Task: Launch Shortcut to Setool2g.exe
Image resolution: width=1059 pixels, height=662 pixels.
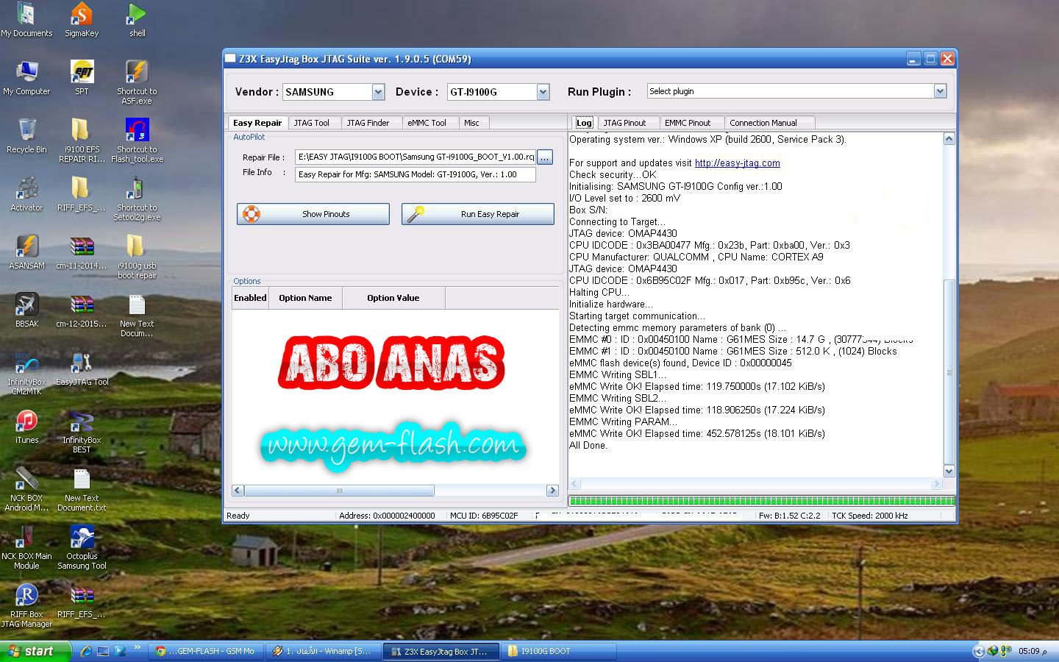Action: click(x=137, y=199)
